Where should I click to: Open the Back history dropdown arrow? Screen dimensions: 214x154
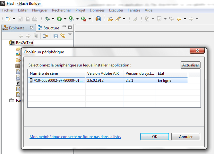185,19
